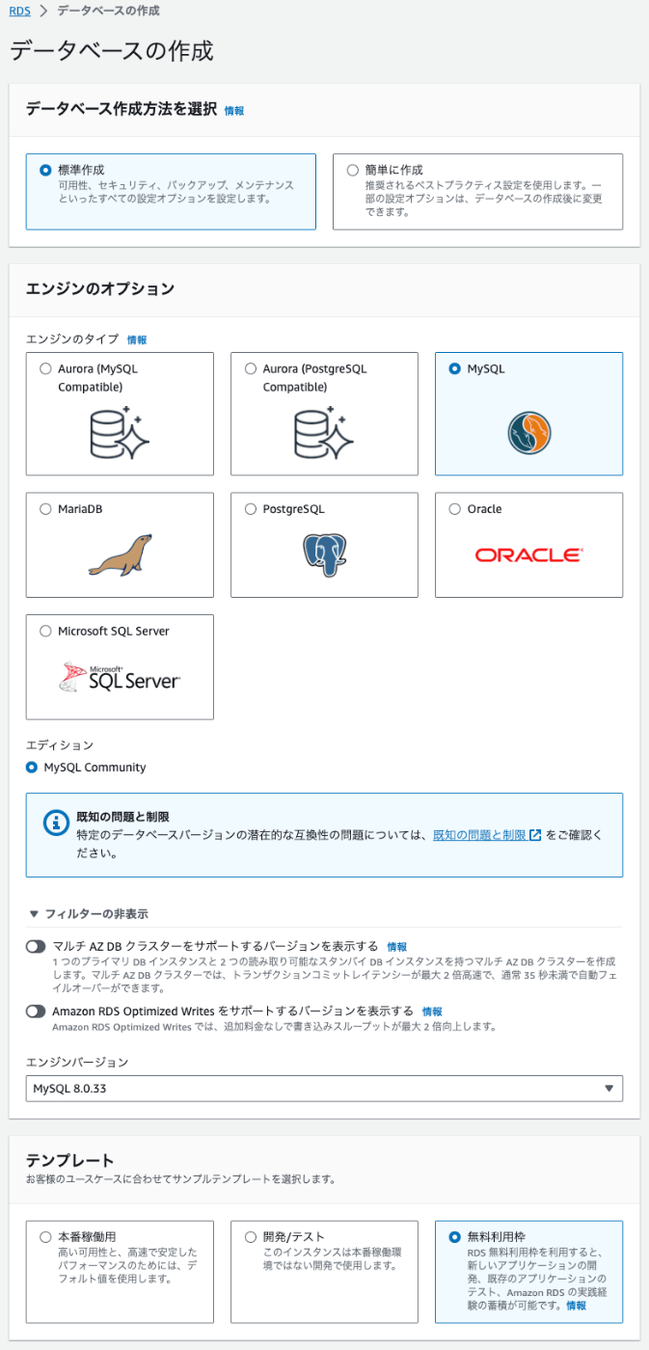Go to RDS breadcrumb link
Viewport: 649px width, 1350px height.
[19, 11]
